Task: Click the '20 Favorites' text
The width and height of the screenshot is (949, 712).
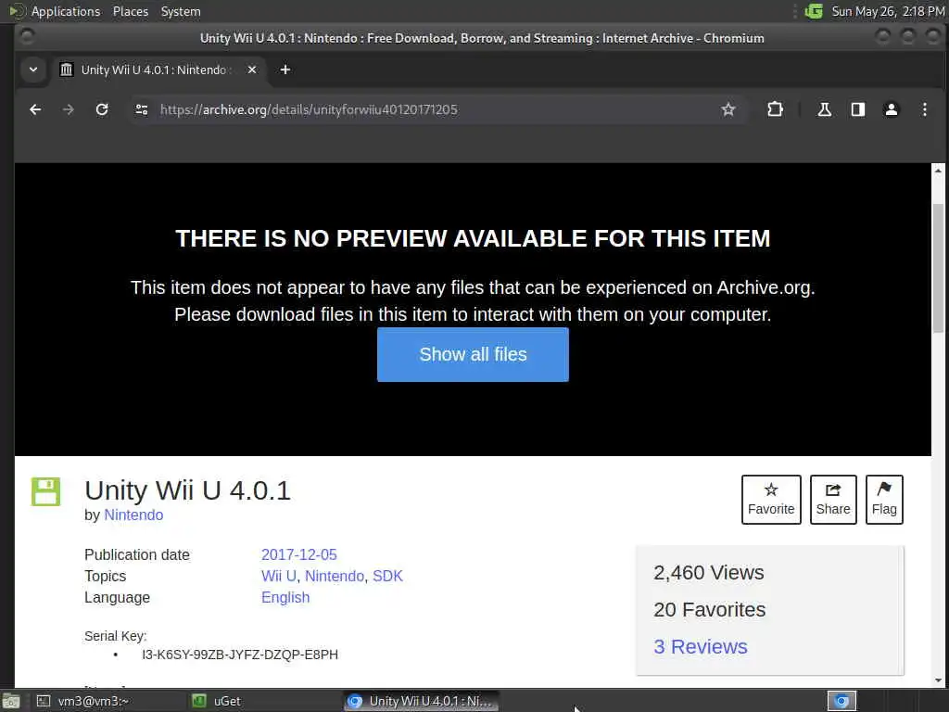Action: pyautogui.click(x=709, y=610)
